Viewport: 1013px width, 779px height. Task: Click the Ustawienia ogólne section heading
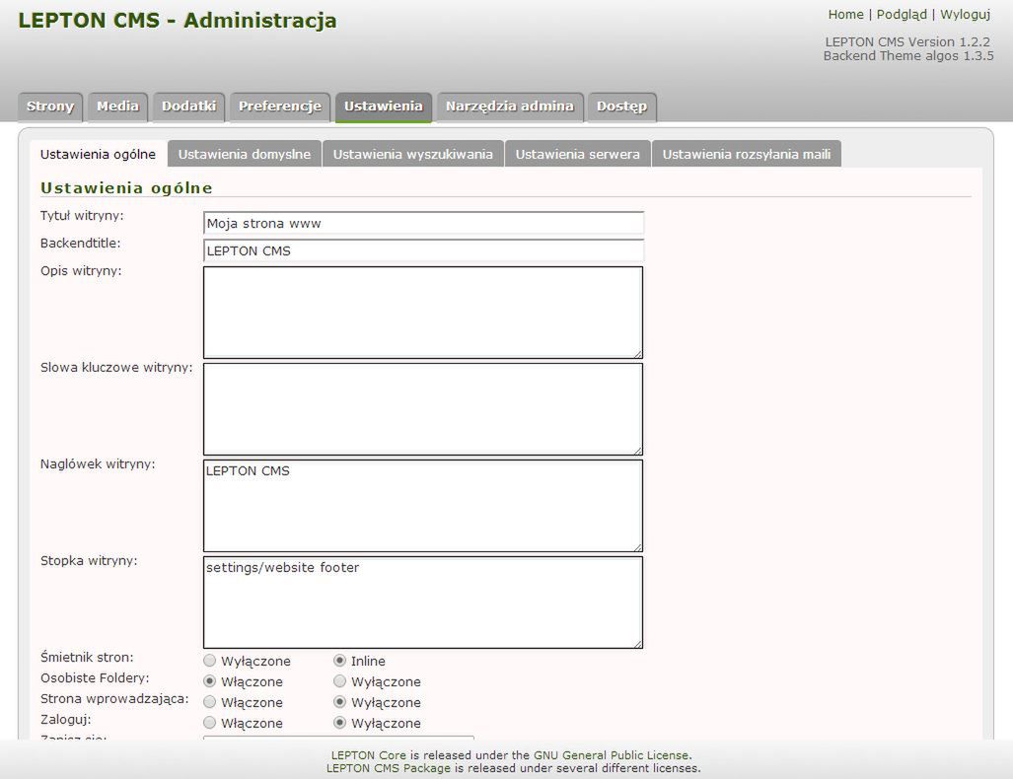(x=126, y=188)
